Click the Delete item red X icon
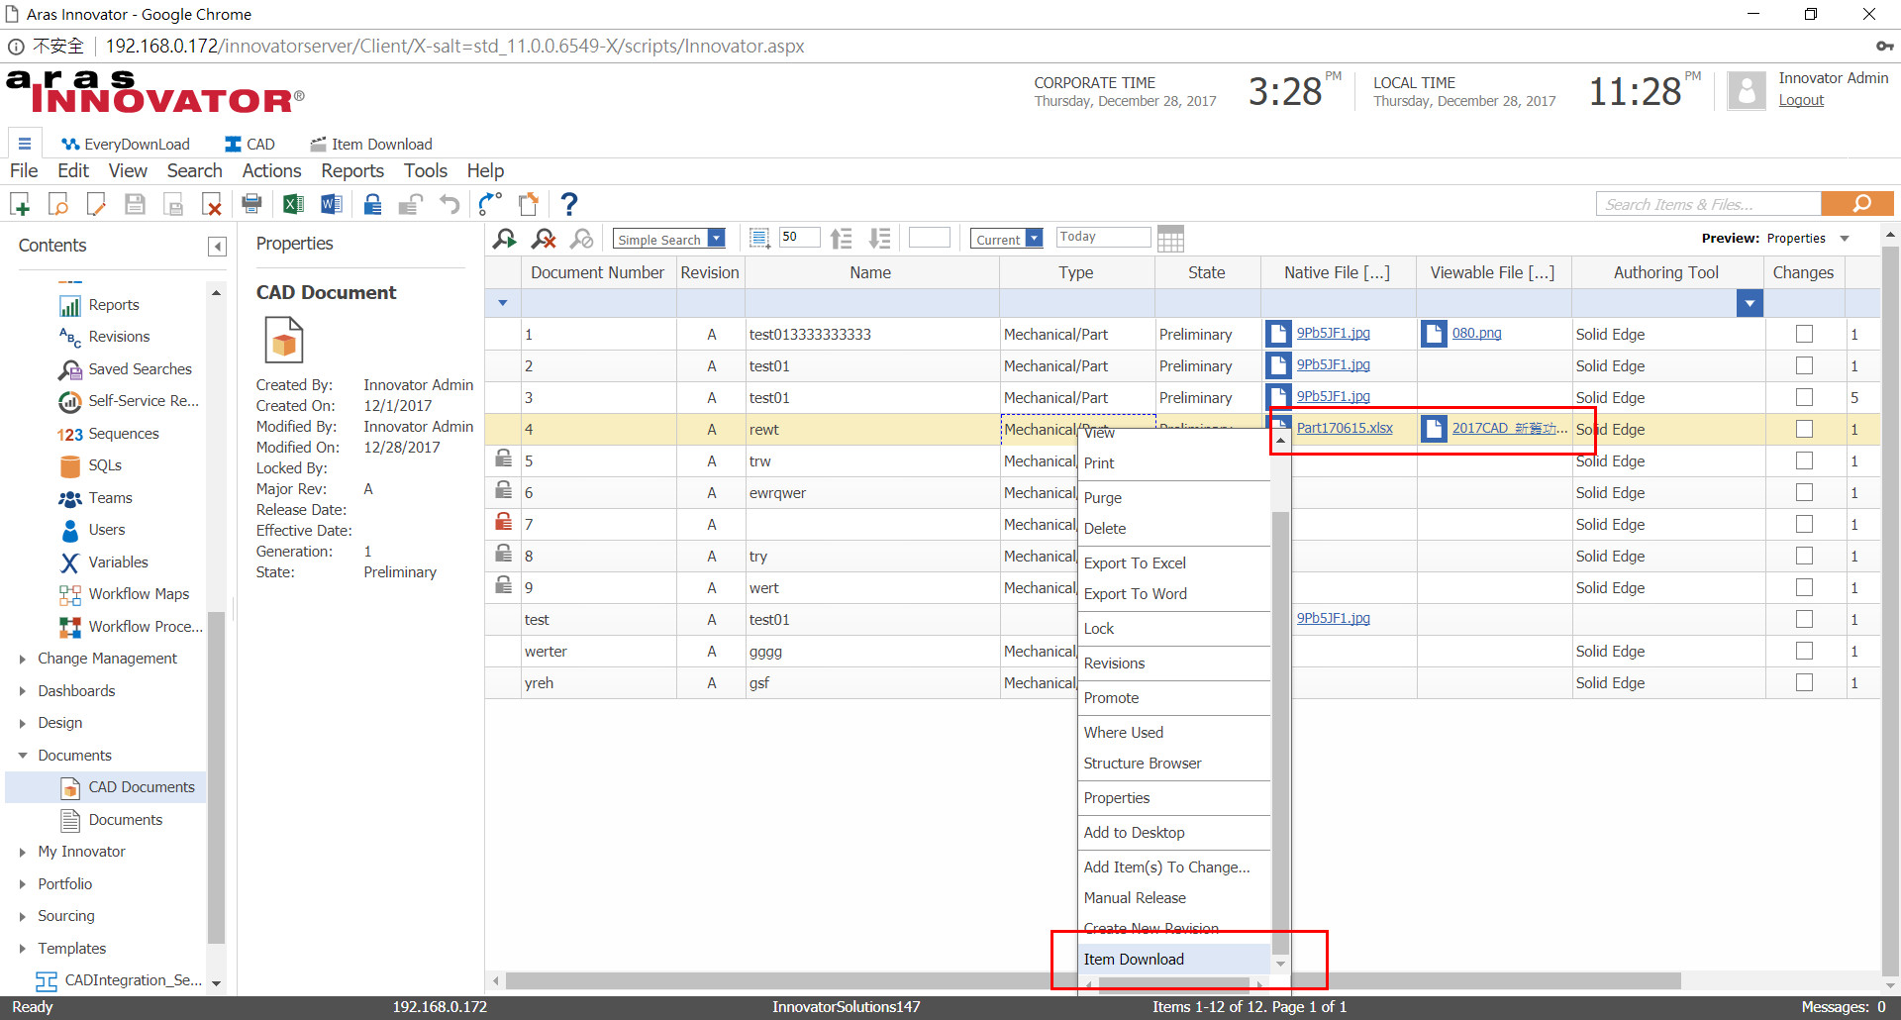The width and height of the screenshot is (1901, 1020). [212, 204]
